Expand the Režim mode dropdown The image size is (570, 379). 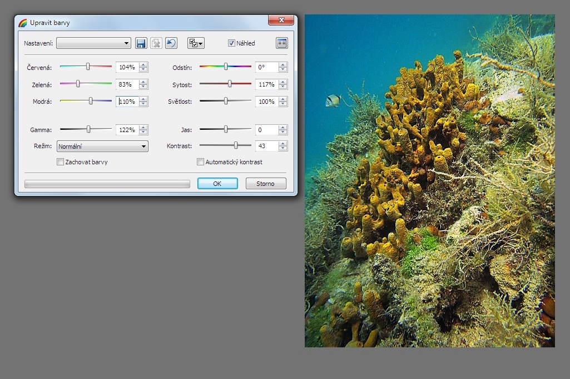pos(102,146)
